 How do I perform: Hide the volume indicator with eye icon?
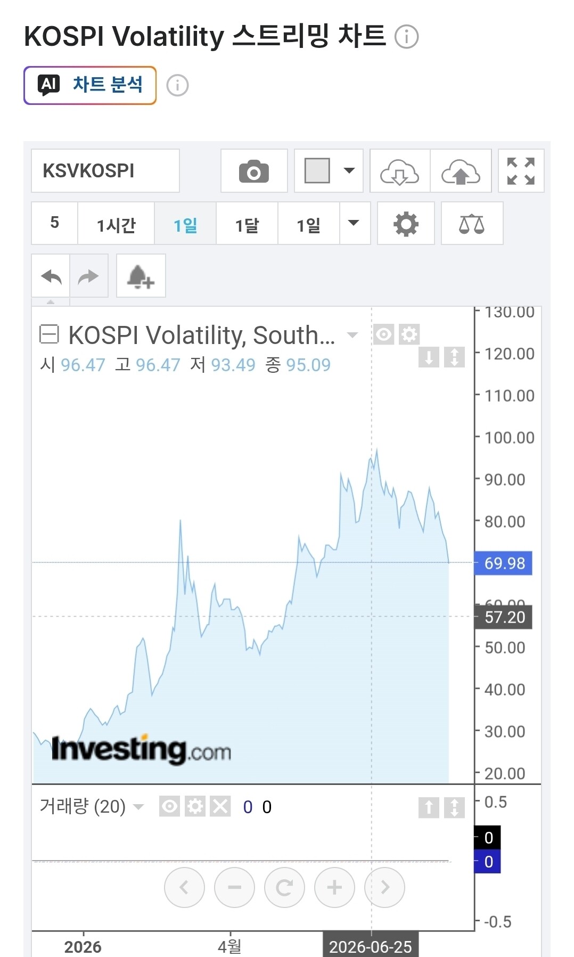click(x=169, y=806)
